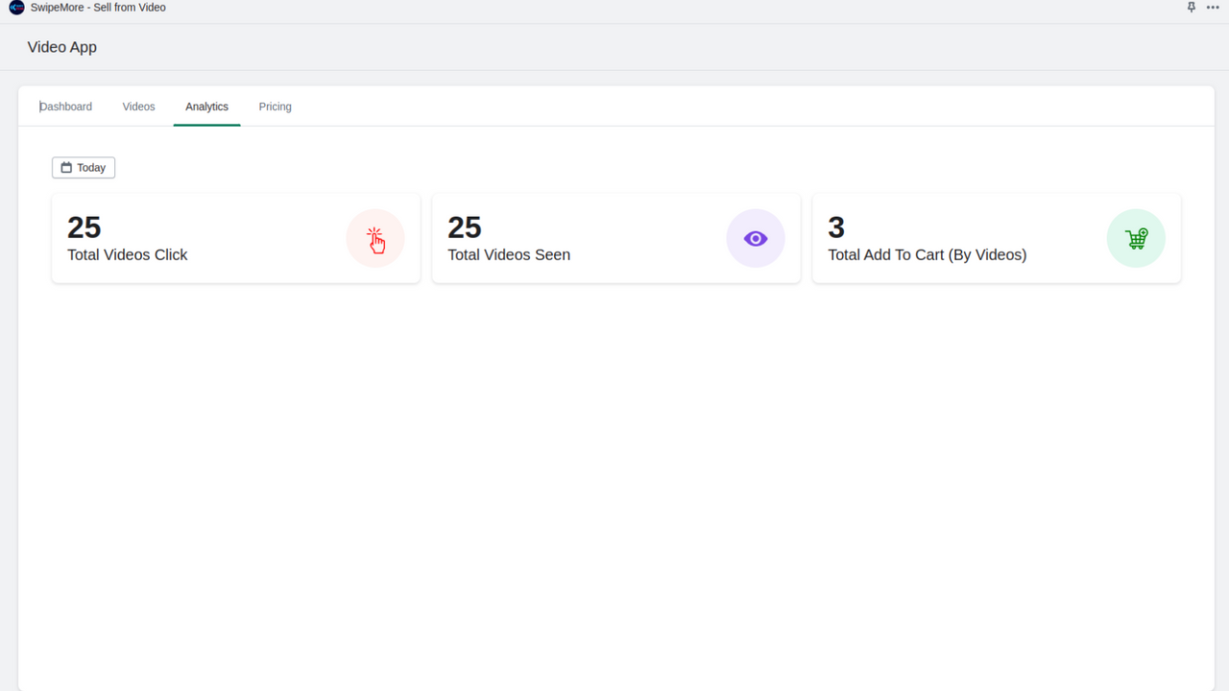Viewport: 1229px width, 691px height.
Task: Open the Videos tab
Action: point(138,107)
